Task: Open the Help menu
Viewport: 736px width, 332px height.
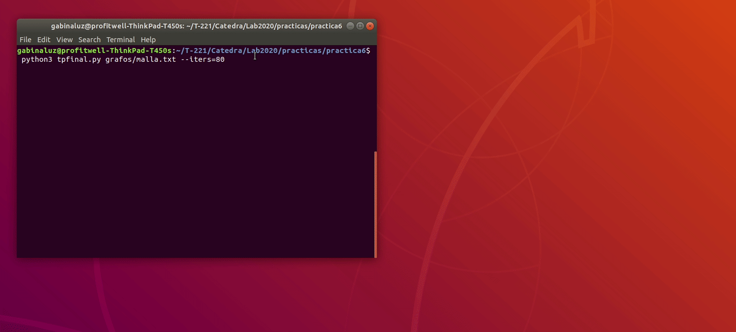Action: point(148,40)
